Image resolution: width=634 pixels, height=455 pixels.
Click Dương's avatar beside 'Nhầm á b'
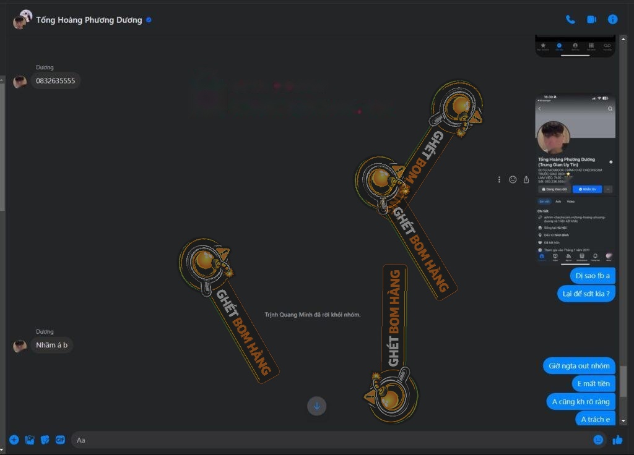(20, 346)
